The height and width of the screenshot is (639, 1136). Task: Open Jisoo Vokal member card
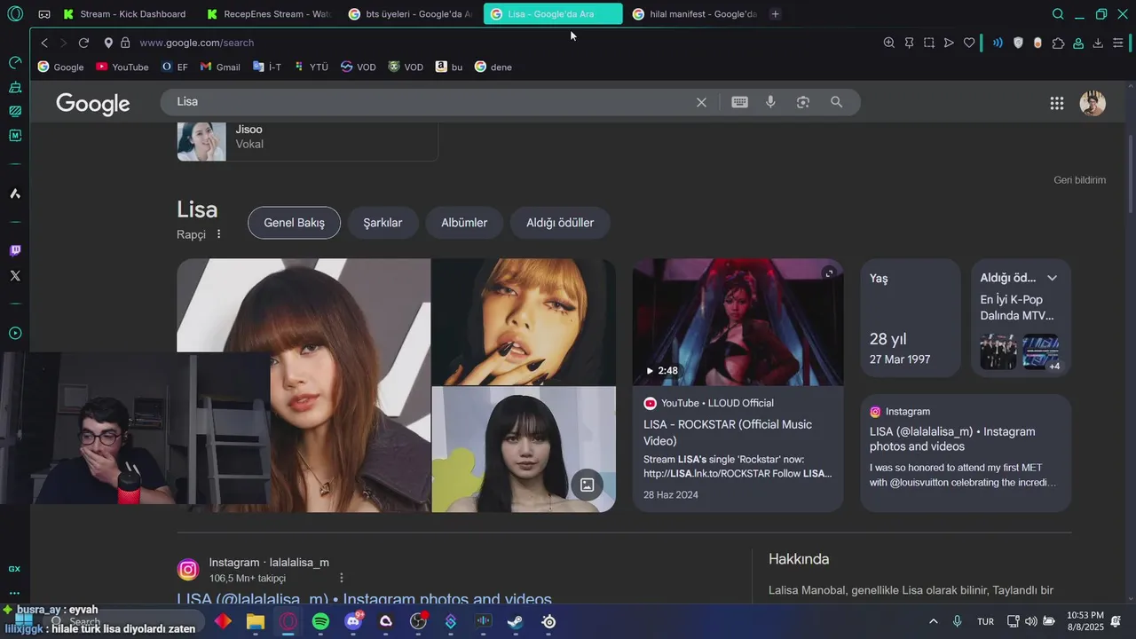(307, 141)
